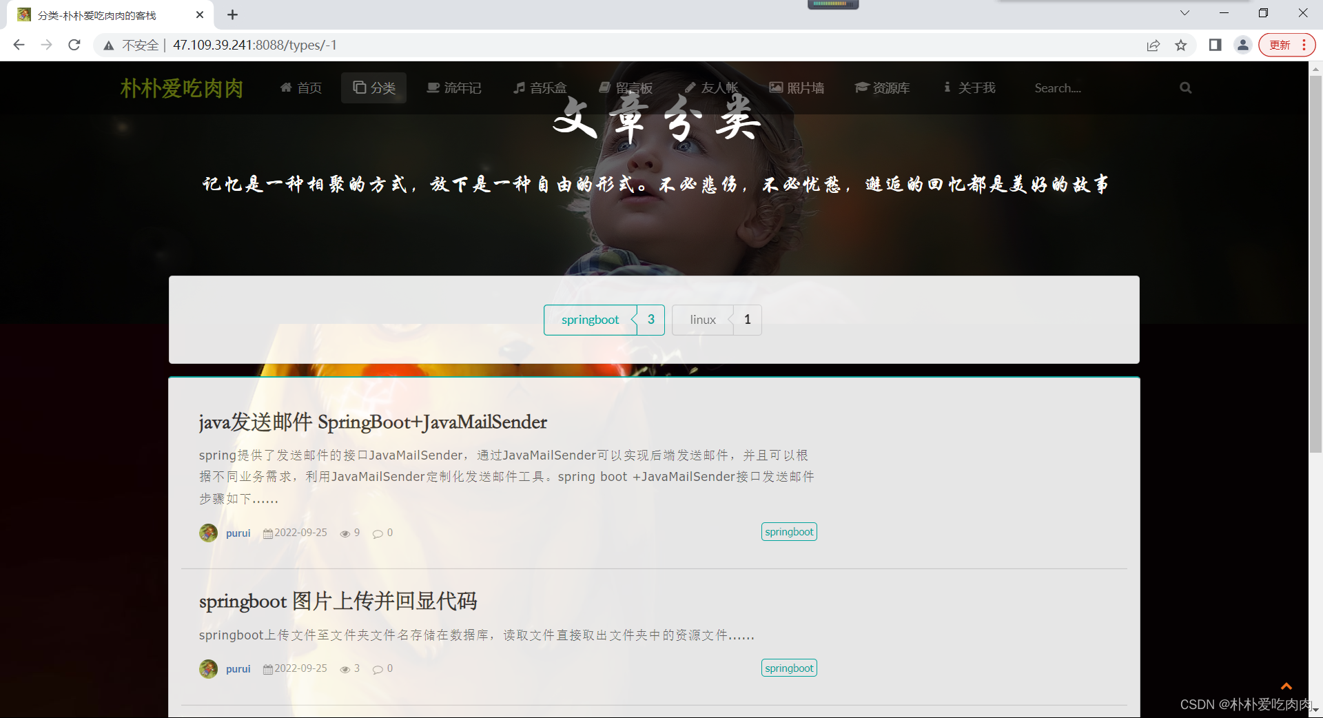Click the not-secure warning icon

109,45
